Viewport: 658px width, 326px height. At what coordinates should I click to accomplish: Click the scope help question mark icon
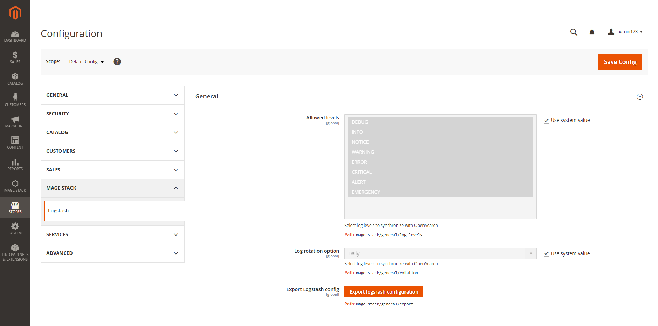(117, 62)
